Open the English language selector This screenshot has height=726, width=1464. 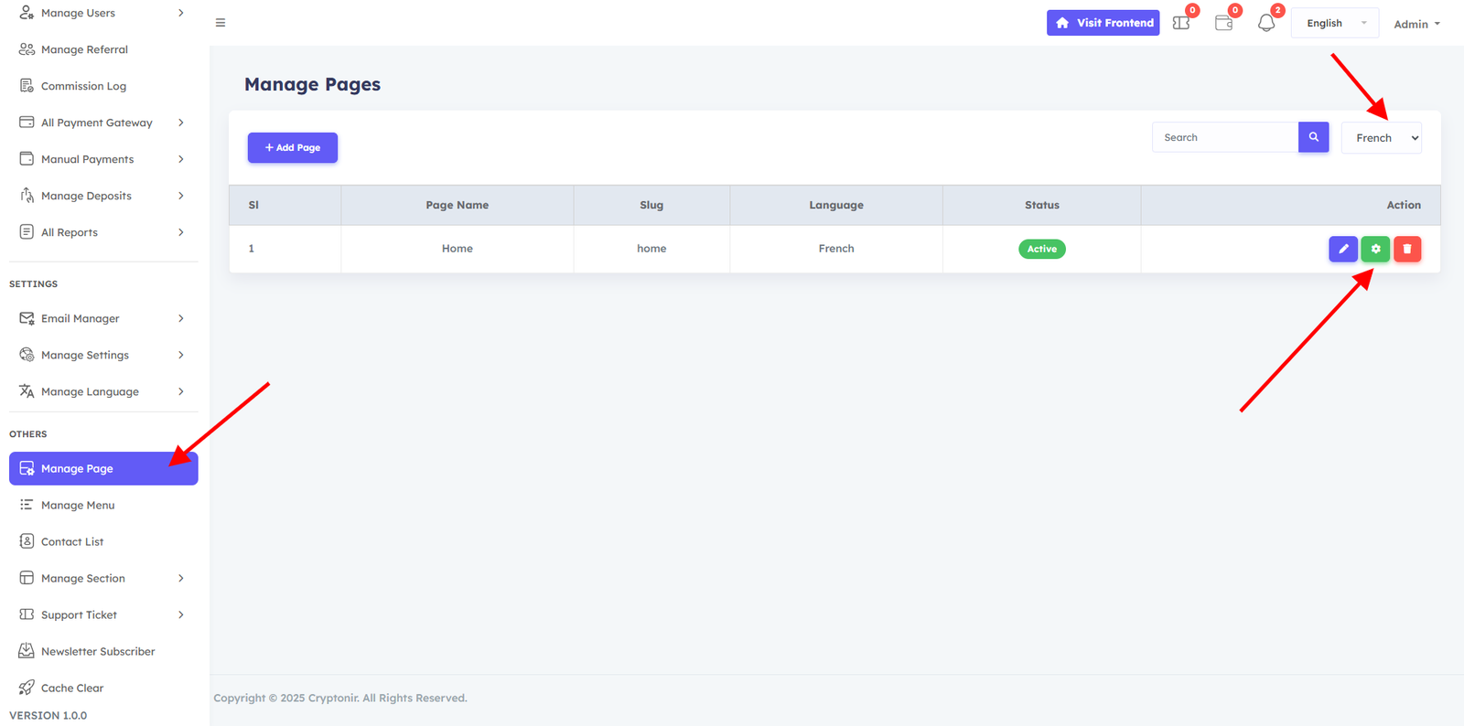(1334, 23)
